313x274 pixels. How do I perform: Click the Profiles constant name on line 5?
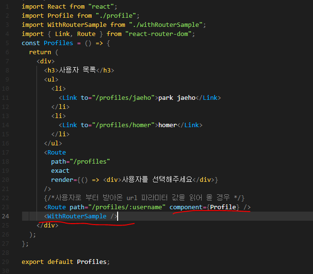coord(58,43)
